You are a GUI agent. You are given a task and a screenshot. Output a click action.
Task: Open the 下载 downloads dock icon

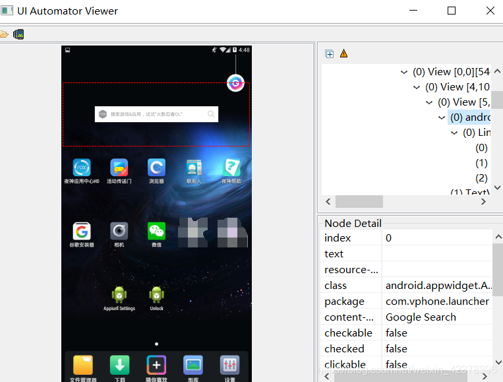pos(120,365)
